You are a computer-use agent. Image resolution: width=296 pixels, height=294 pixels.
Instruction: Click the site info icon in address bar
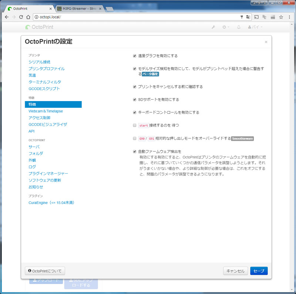36,17
